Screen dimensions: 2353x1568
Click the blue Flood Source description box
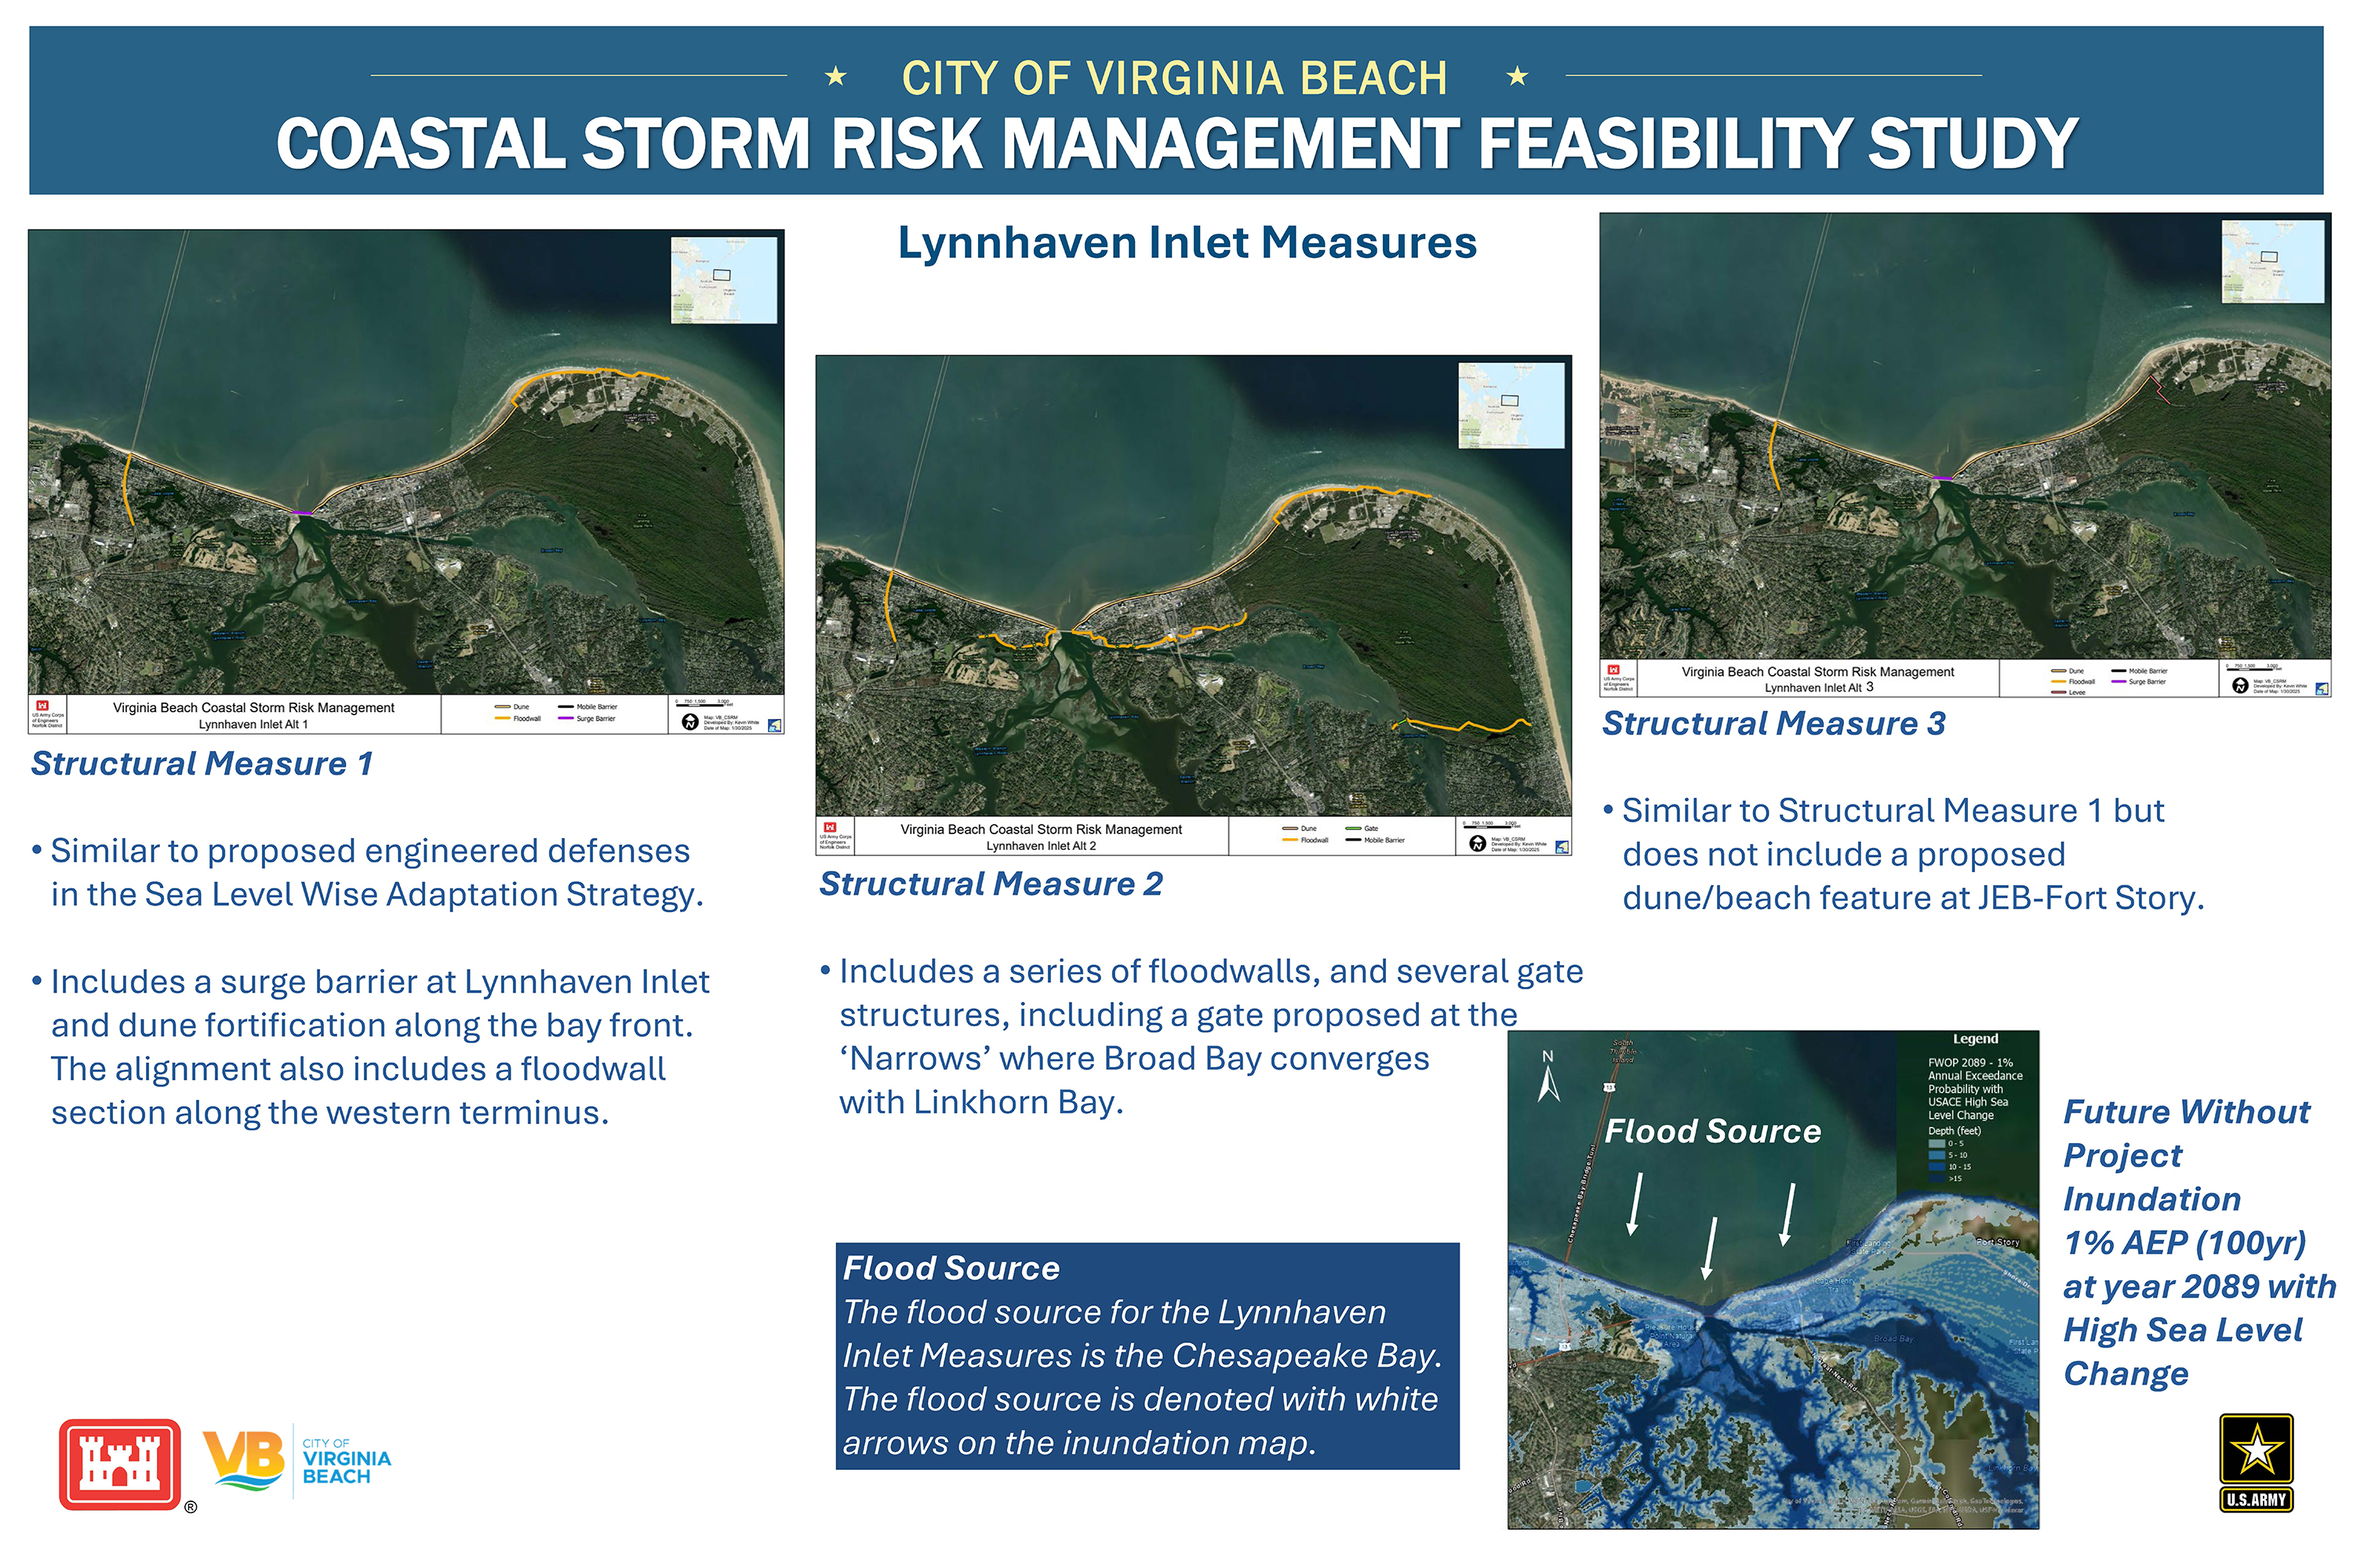tap(1147, 1356)
